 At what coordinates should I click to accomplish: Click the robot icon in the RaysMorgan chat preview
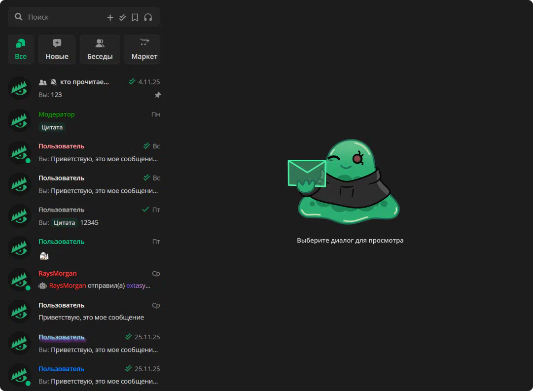point(43,285)
